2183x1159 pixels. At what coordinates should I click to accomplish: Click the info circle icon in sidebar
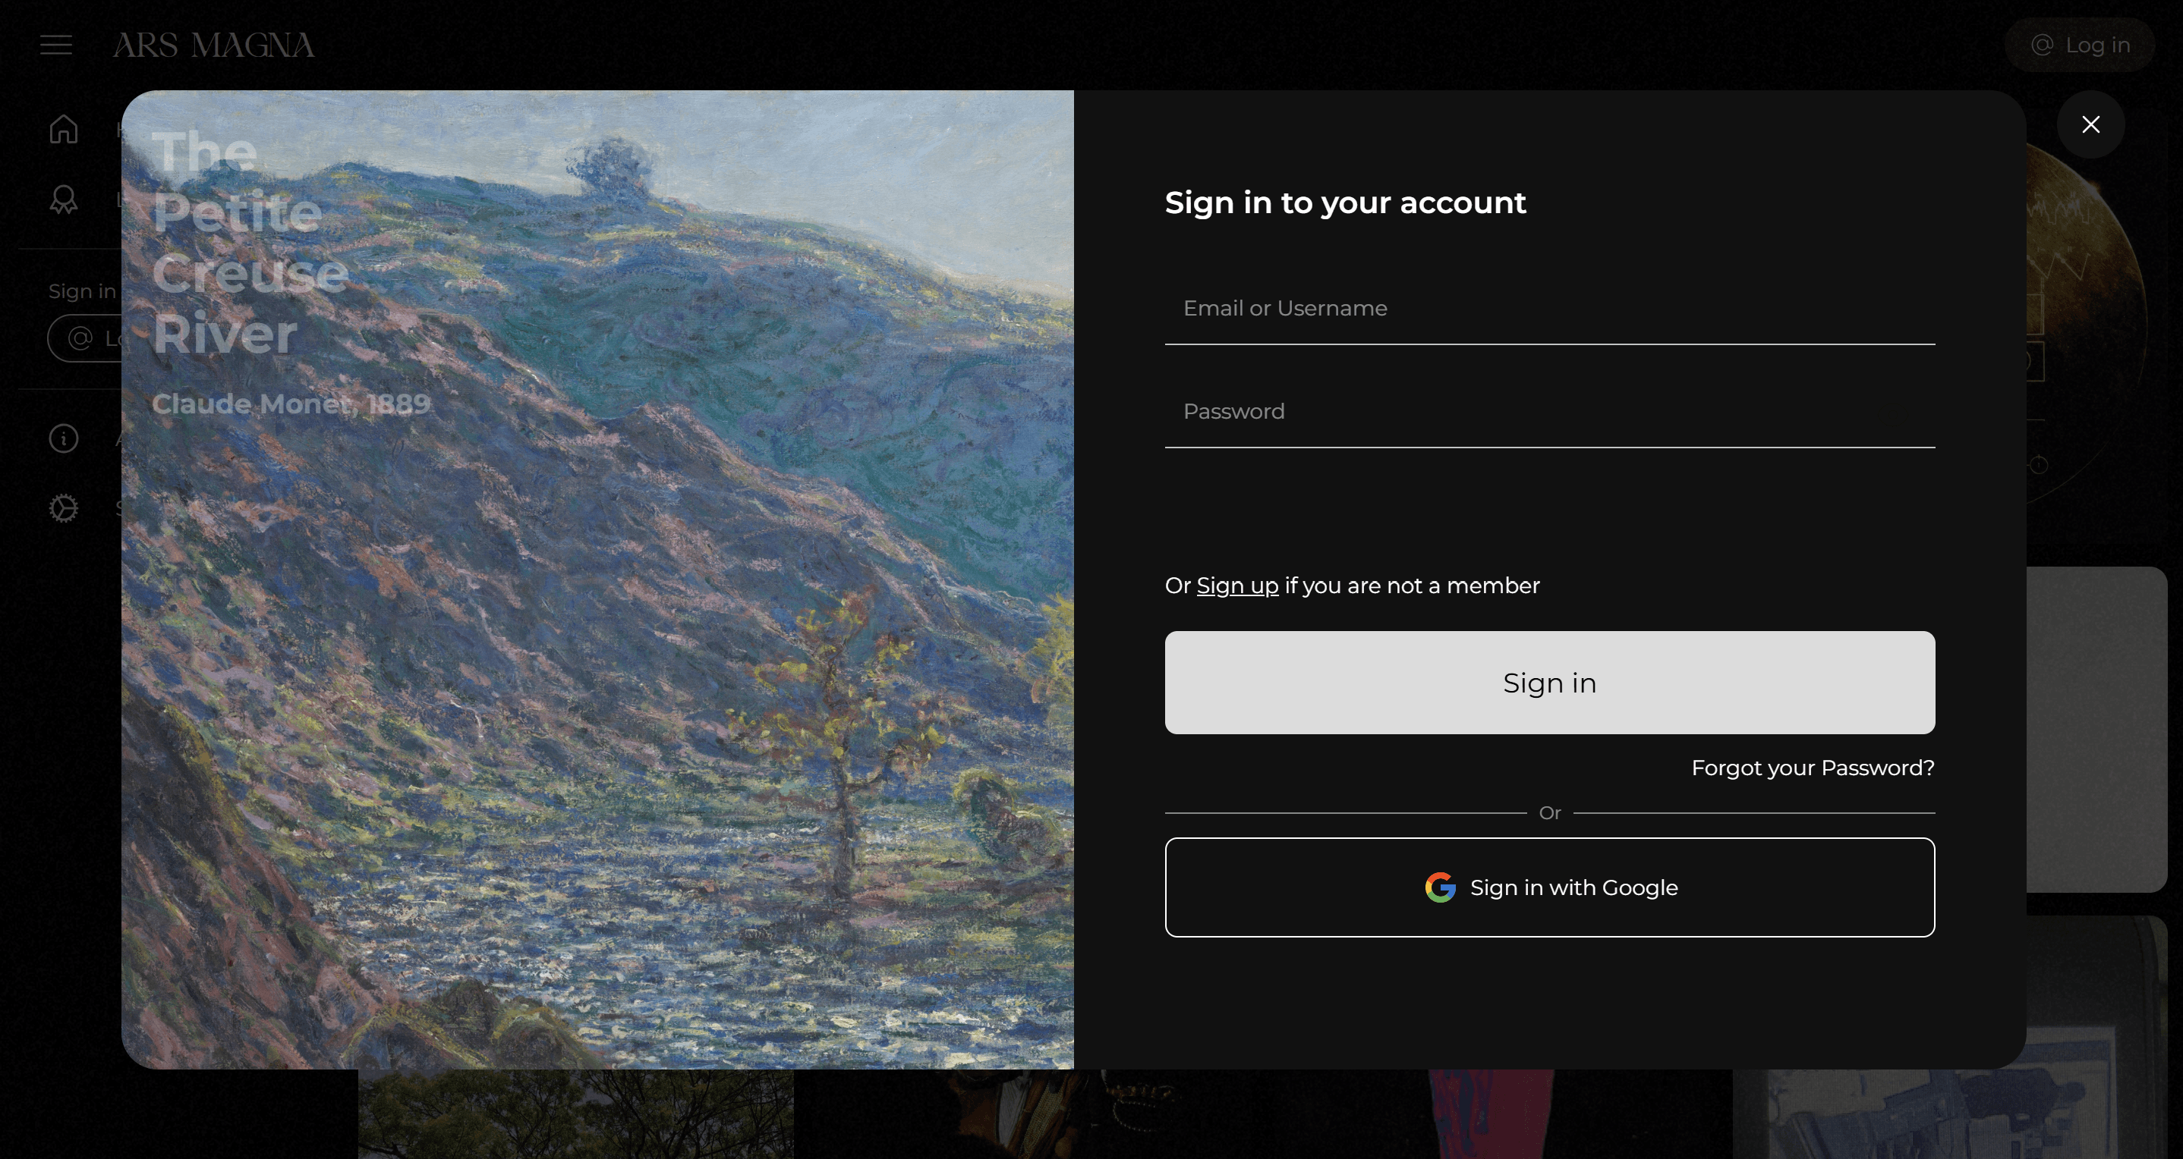click(x=64, y=438)
